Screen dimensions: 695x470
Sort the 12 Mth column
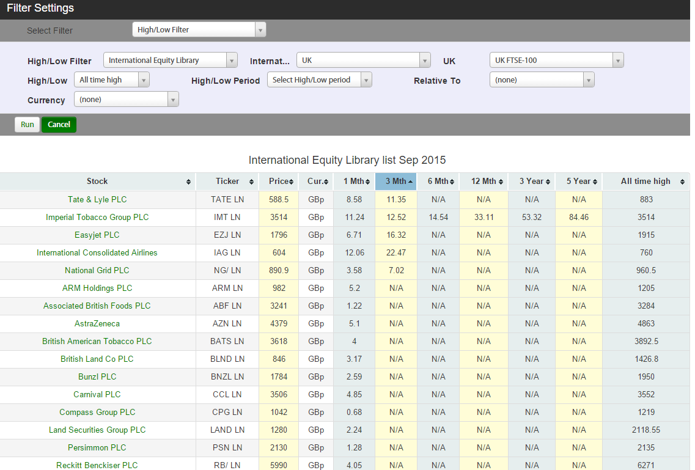point(501,182)
